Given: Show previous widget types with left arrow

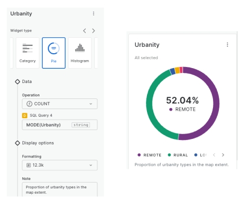Looking at the screenshot, I should 85,31.
